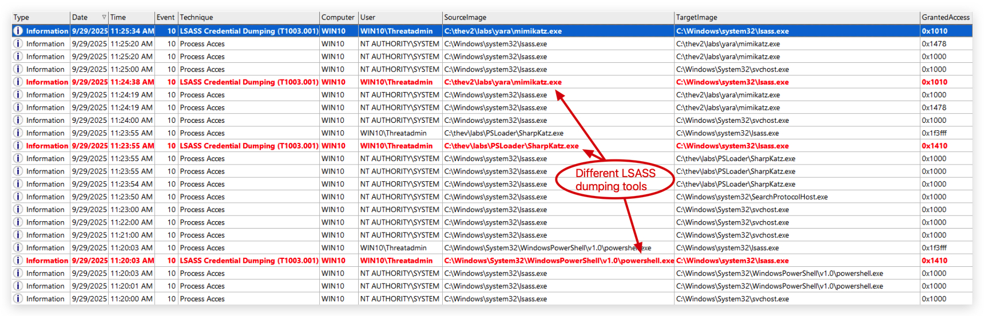The width and height of the screenshot is (984, 316).
Task: Click info icon of 11:25:34 AM mimikatz row
Action: point(18,31)
